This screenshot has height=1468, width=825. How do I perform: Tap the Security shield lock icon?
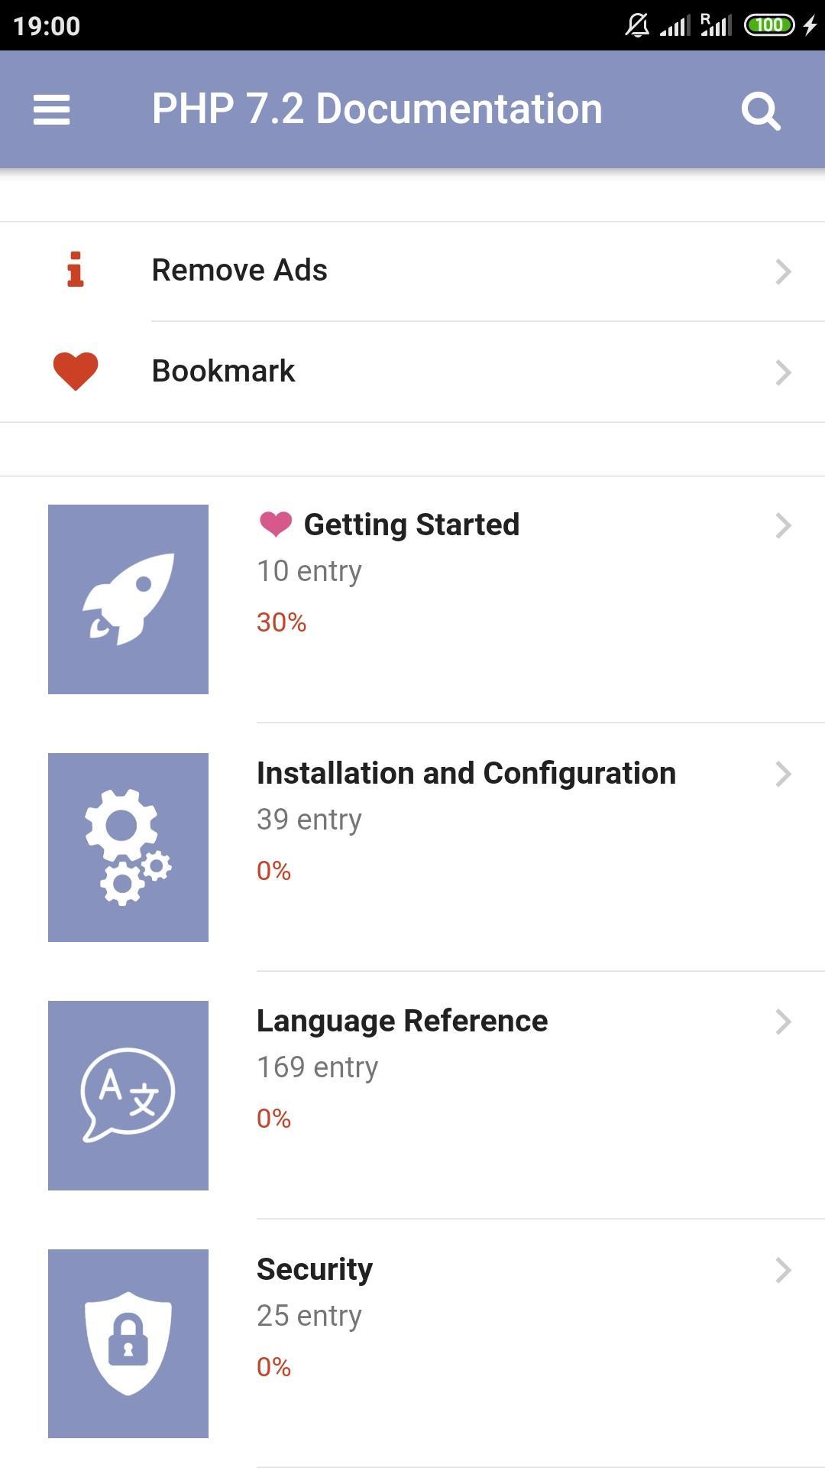(128, 1343)
